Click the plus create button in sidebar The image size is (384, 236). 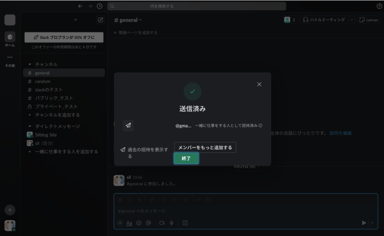pyautogui.click(x=10, y=210)
